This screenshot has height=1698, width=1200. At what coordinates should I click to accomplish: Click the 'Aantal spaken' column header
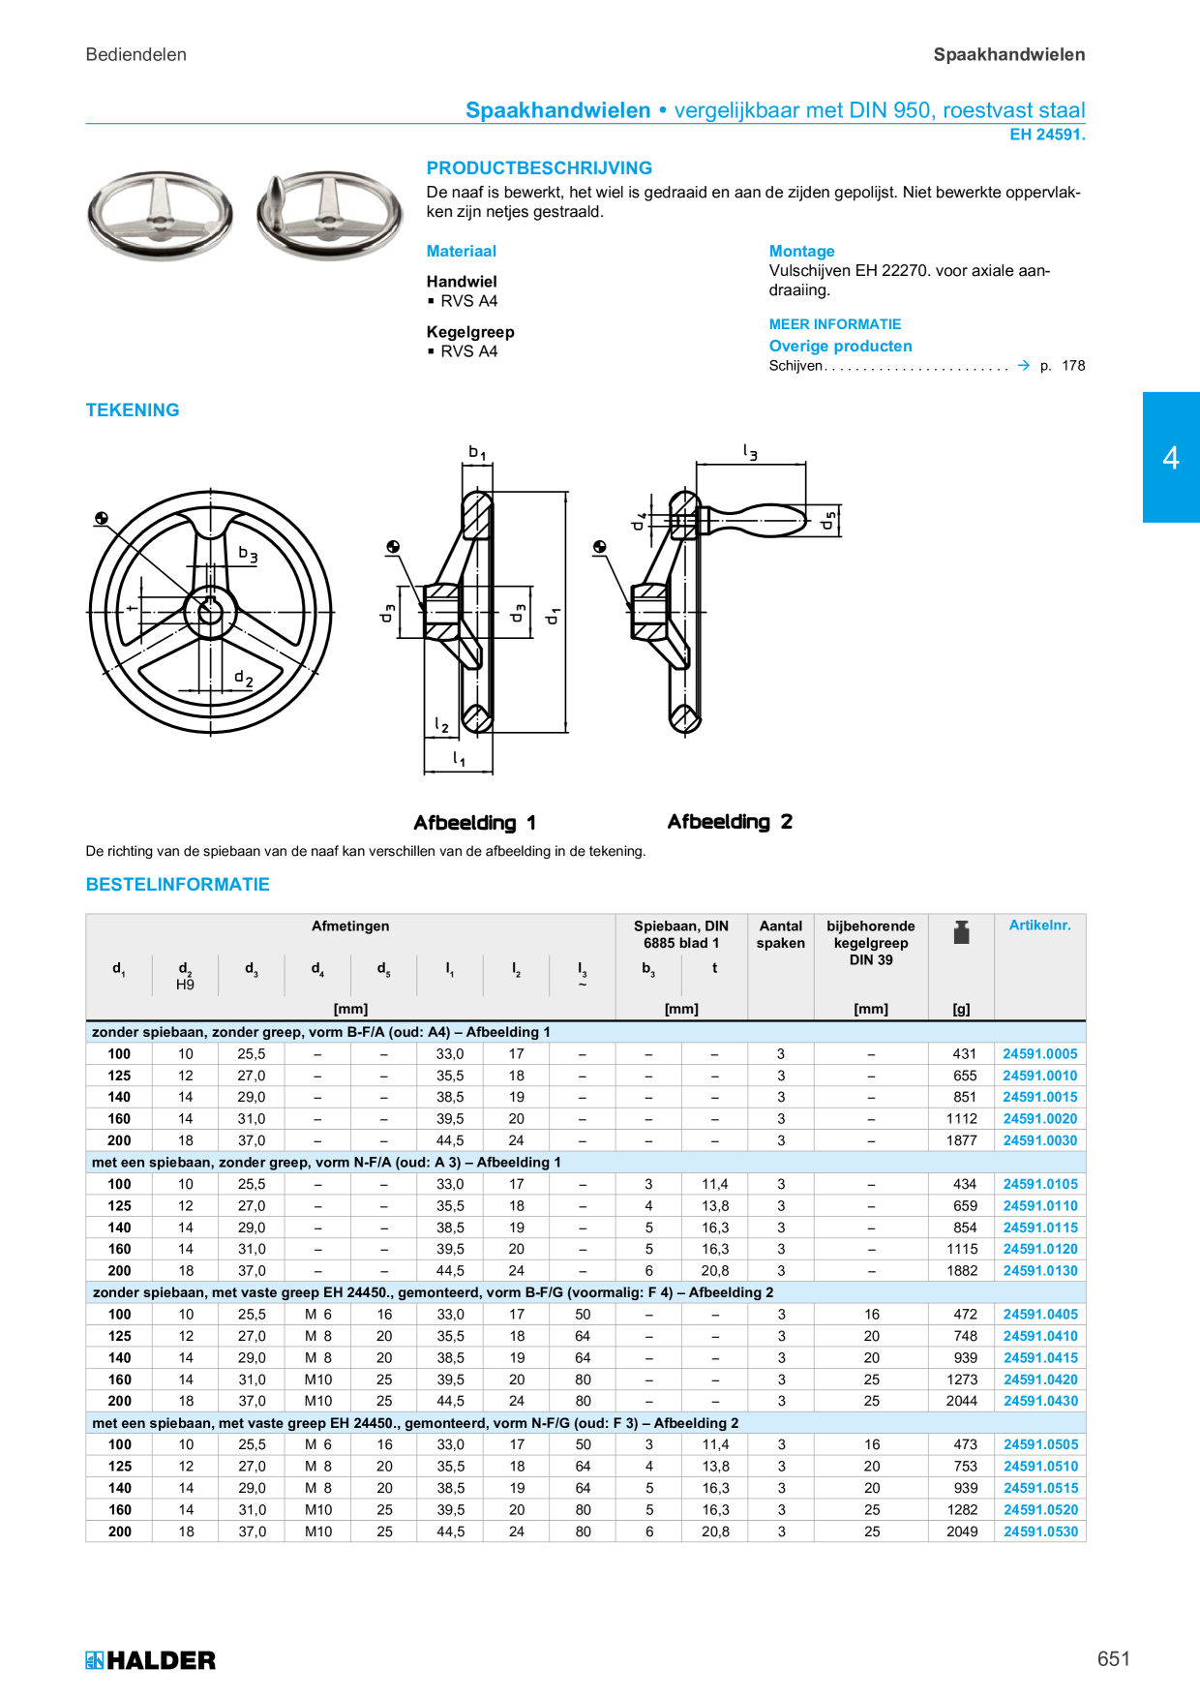coord(781,934)
